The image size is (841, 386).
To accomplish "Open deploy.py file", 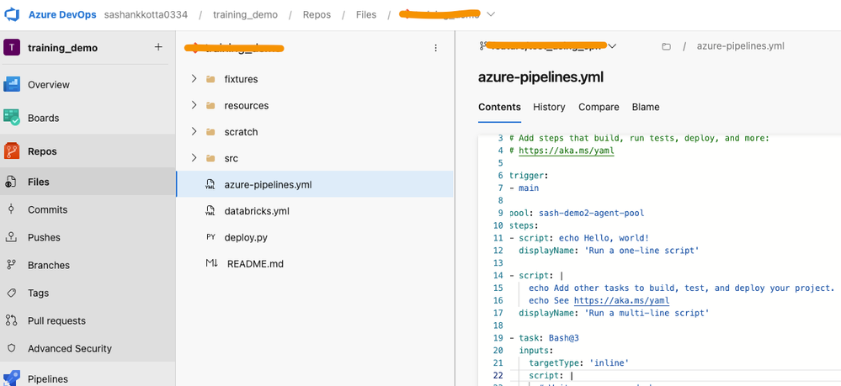I will pyautogui.click(x=246, y=237).
